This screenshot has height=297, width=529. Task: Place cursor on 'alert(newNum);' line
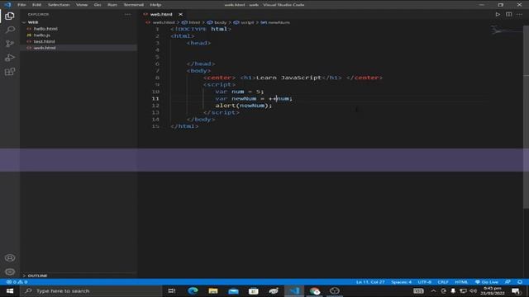pos(244,106)
